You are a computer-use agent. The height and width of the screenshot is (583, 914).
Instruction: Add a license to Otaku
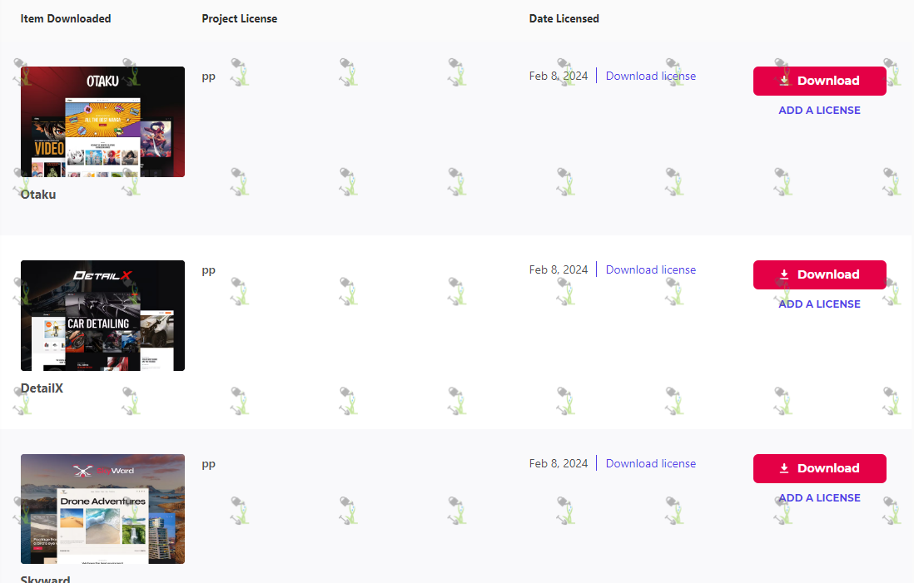(x=819, y=110)
